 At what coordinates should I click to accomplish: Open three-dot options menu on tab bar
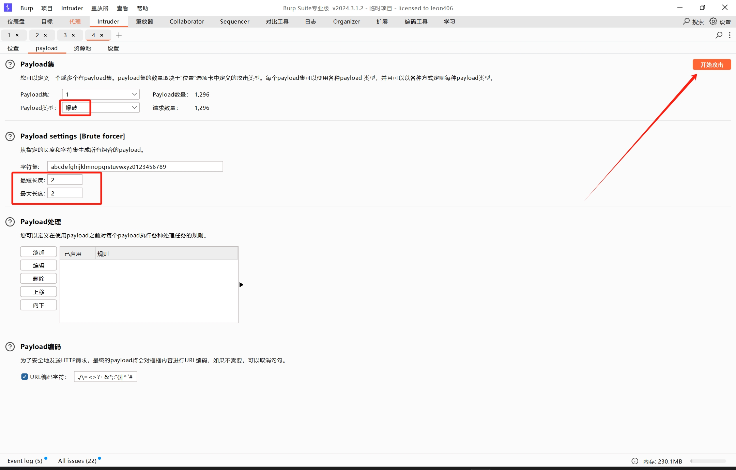click(x=730, y=35)
